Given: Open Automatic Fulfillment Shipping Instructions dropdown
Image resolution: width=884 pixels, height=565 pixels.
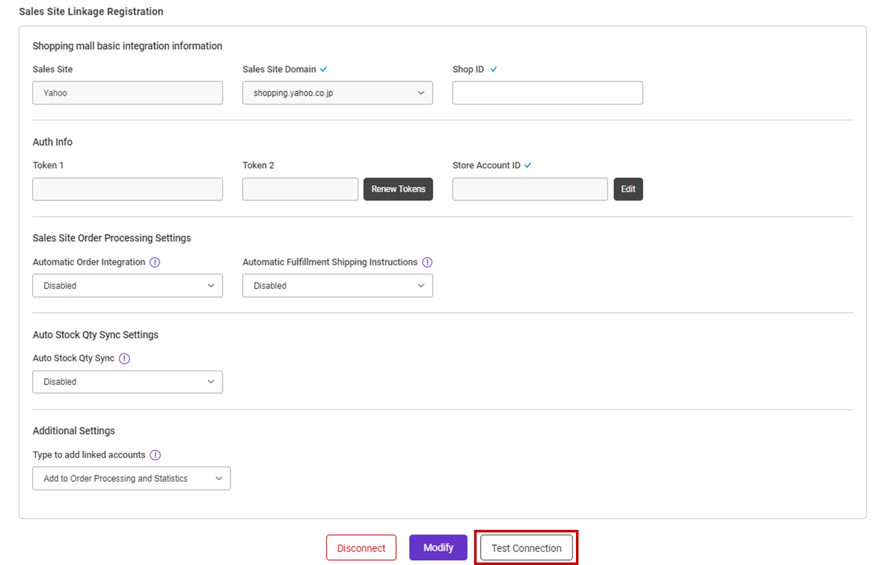Looking at the screenshot, I should [x=337, y=286].
